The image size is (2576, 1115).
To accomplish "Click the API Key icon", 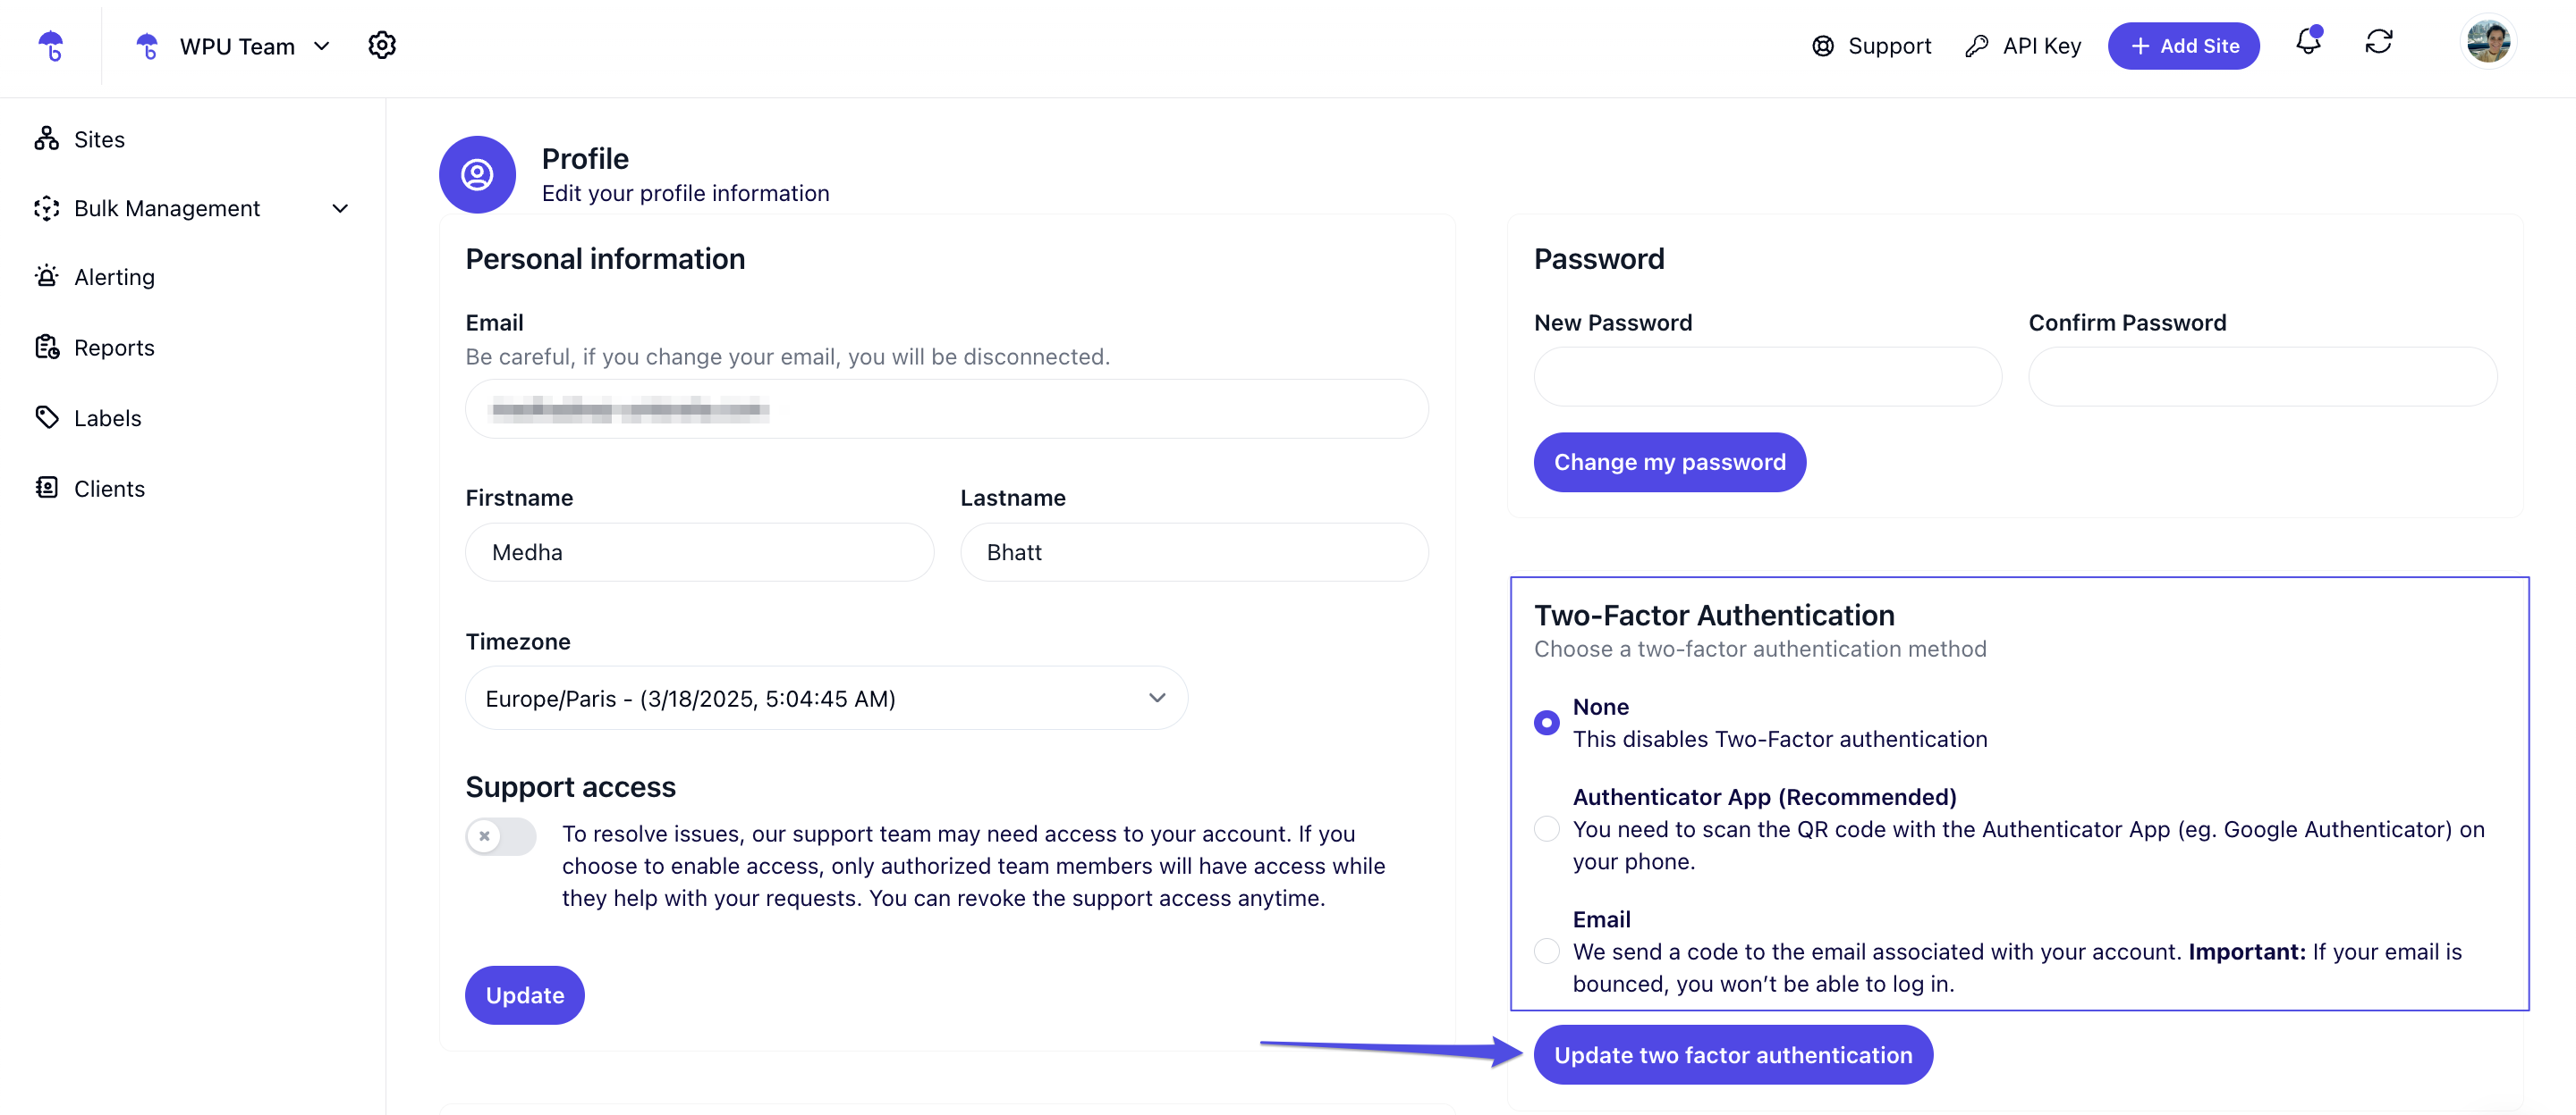I will (x=1976, y=46).
